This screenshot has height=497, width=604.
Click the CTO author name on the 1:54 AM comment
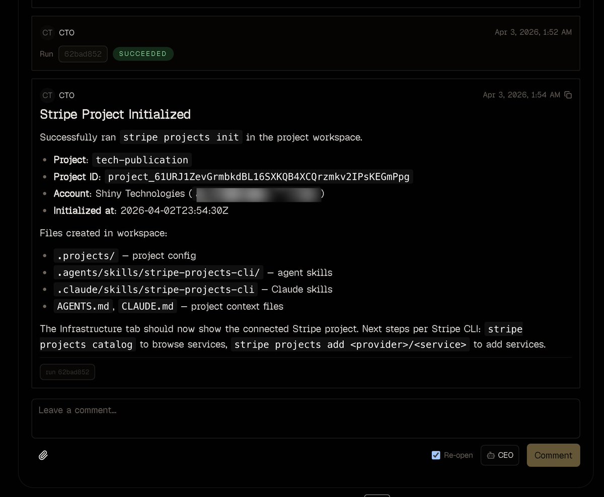pyautogui.click(x=66, y=95)
